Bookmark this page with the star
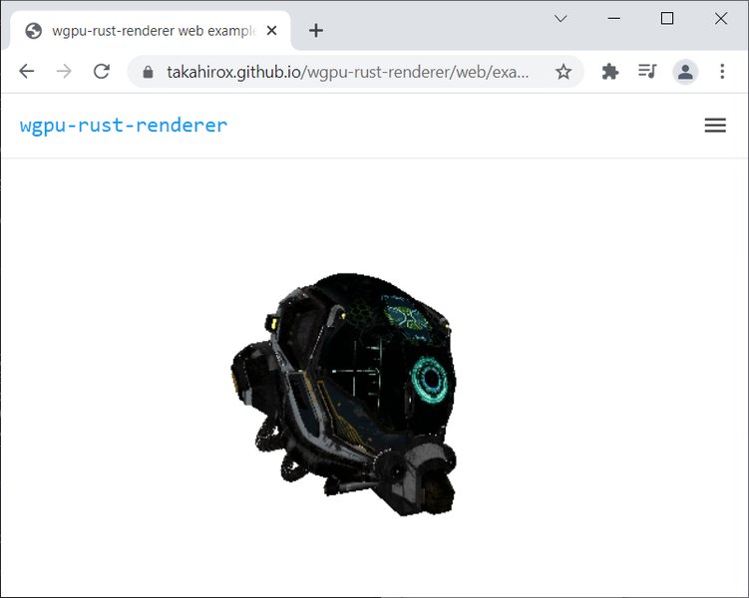This screenshot has height=598, width=749. coord(563,72)
